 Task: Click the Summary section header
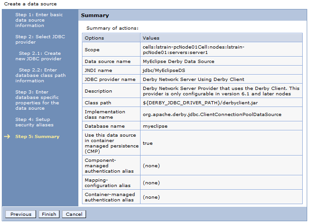tap(95, 15)
